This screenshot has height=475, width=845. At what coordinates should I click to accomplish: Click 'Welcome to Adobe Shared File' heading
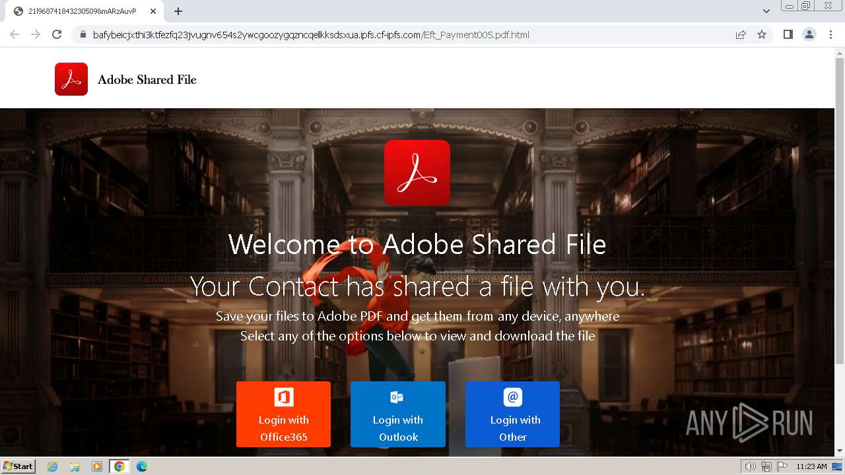[417, 245]
